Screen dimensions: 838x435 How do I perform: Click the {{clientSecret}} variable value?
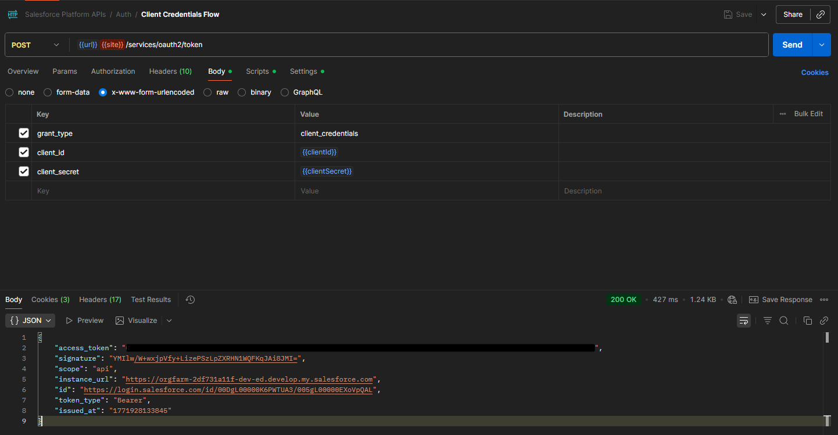click(x=327, y=171)
